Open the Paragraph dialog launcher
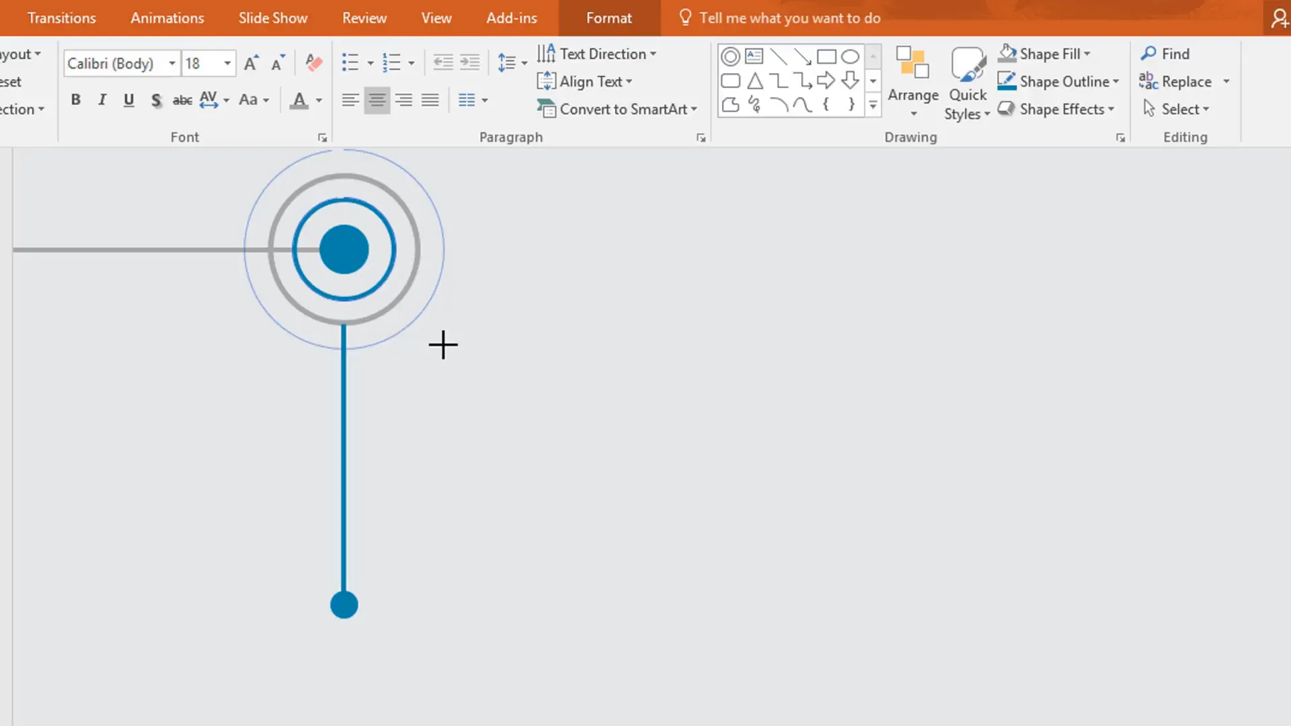This screenshot has width=1291, height=726. [x=701, y=138]
